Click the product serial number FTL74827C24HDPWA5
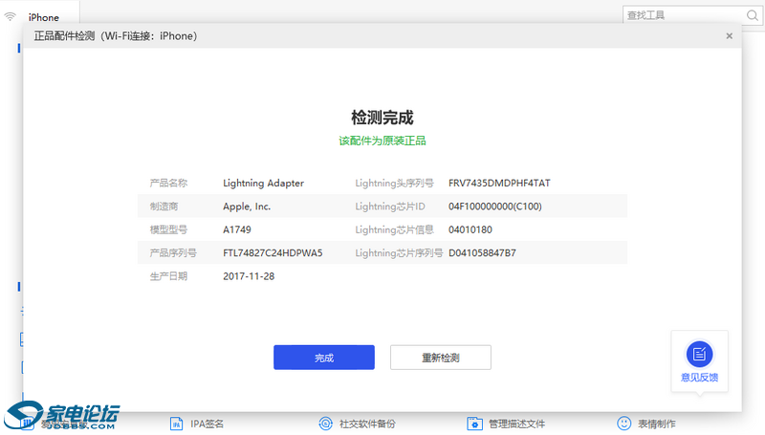This screenshot has width=765, height=435. click(x=273, y=253)
